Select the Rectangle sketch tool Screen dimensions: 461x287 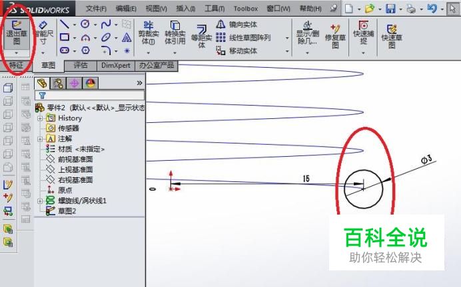point(65,37)
